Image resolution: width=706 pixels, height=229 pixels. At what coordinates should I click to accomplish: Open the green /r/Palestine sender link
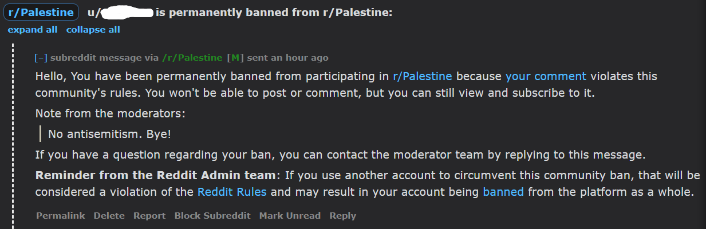coord(192,58)
